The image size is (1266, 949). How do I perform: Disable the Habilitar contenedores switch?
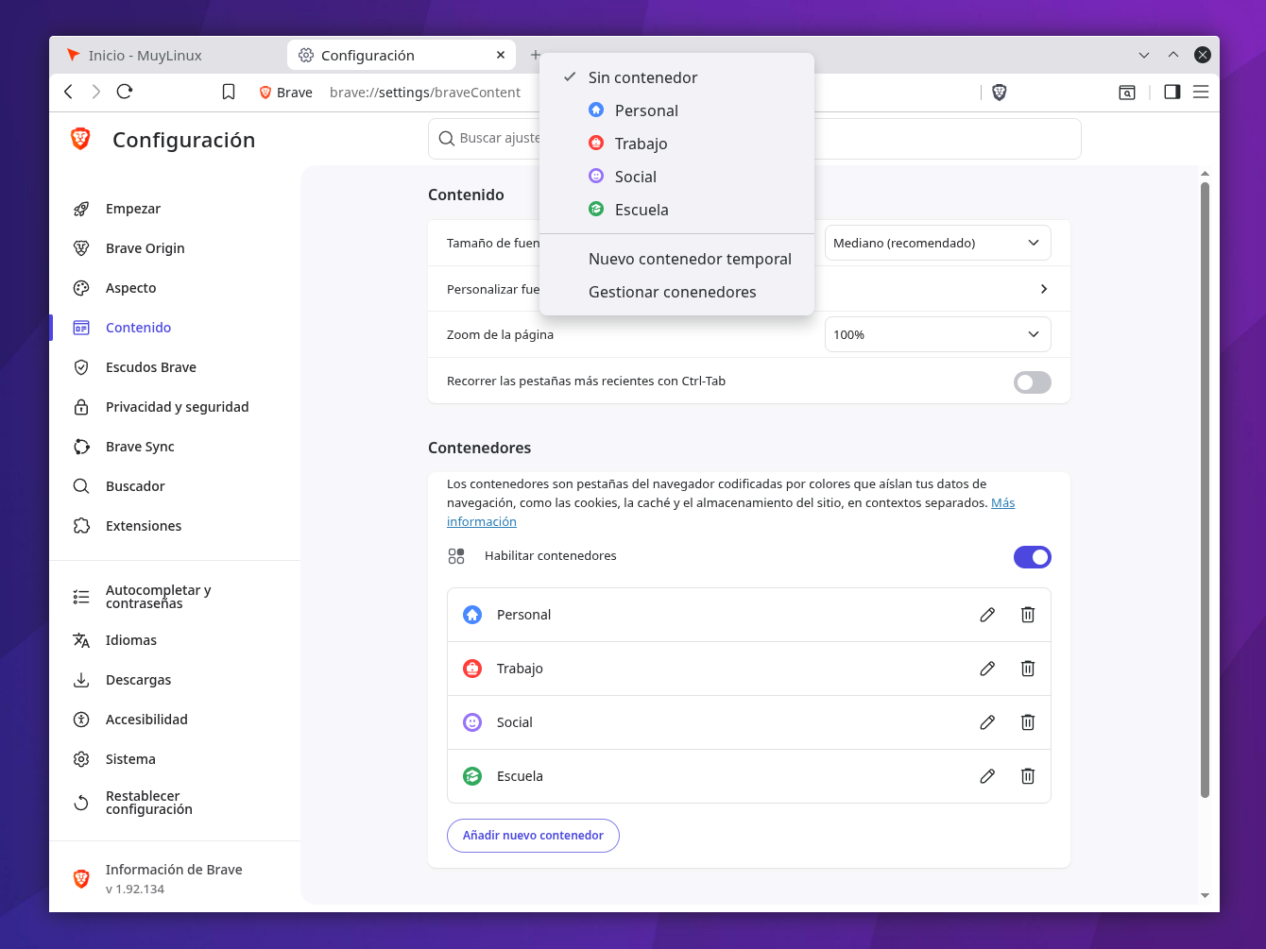(x=1032, y=557)
